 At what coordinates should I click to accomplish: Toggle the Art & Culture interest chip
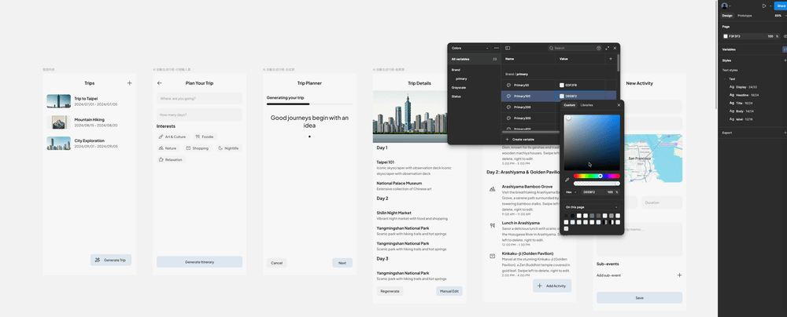point(172,137)
